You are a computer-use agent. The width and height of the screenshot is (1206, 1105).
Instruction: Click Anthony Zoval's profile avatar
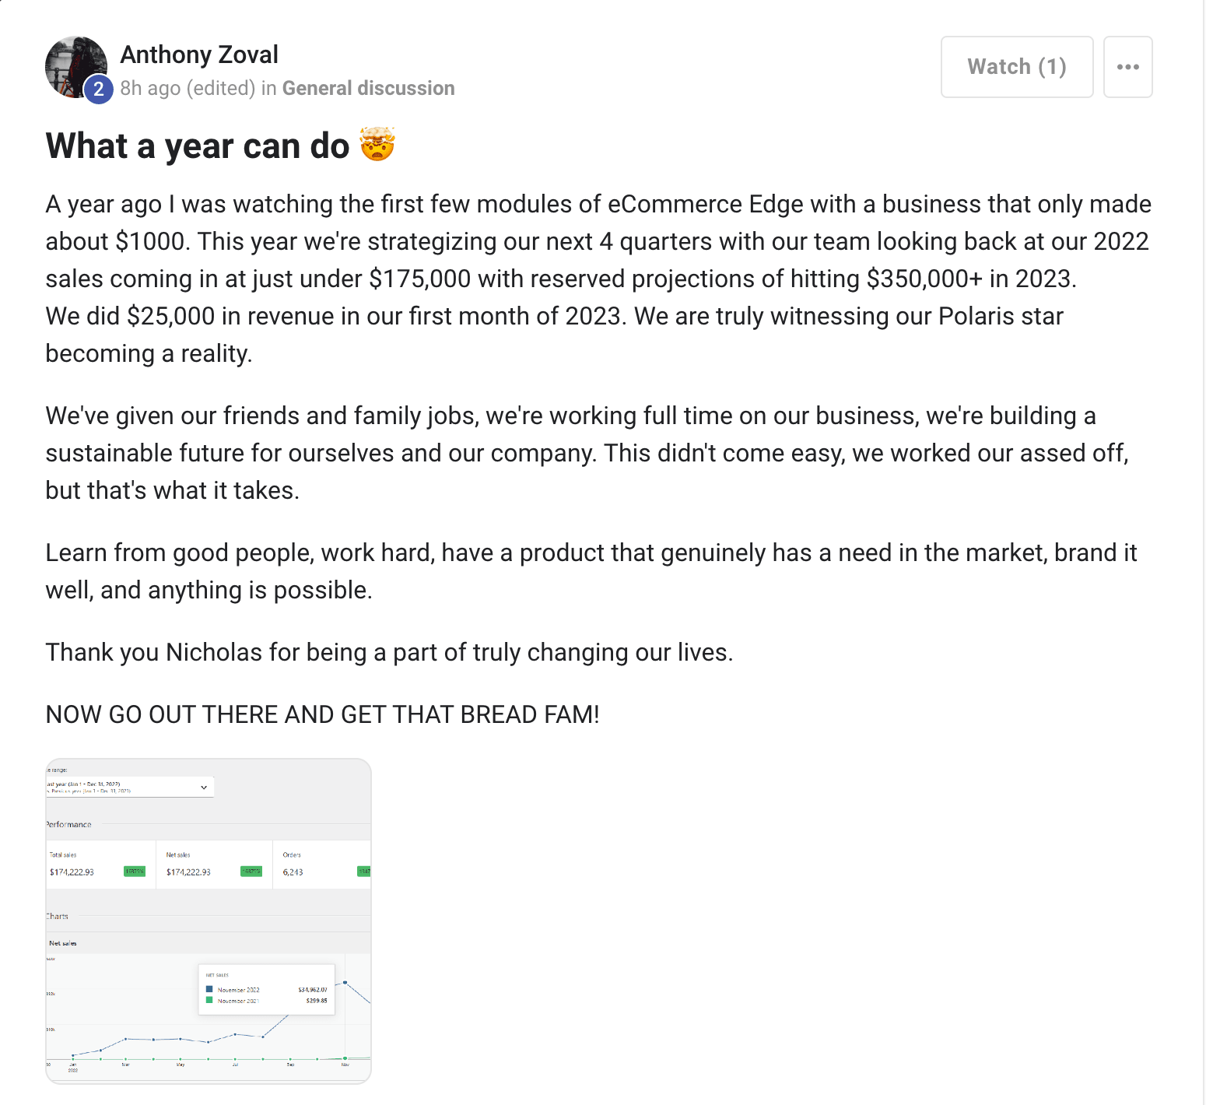point(76,67)
